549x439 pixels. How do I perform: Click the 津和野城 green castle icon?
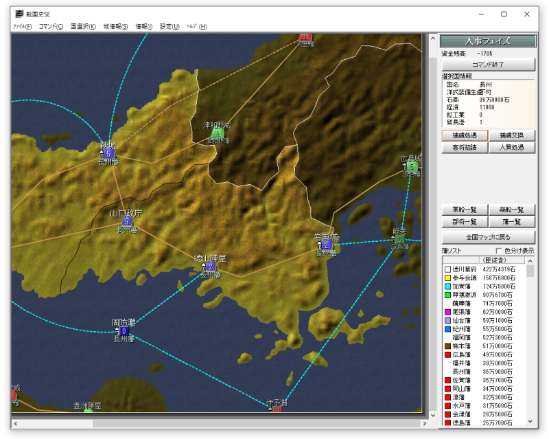click(217, 133)
